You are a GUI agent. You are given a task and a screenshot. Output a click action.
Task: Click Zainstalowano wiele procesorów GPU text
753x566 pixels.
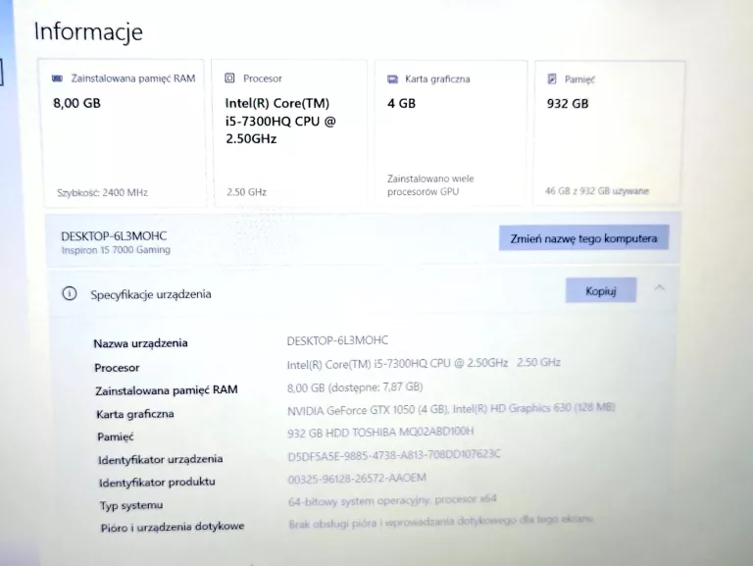point(430,185)
